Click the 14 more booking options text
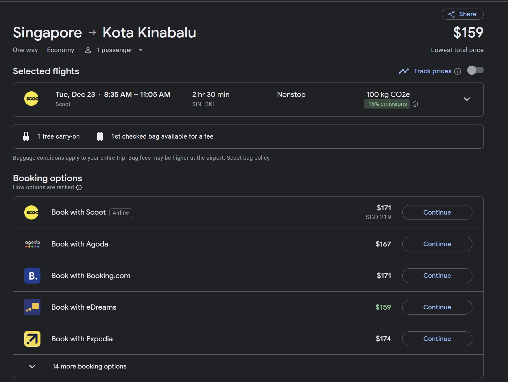 pyautogui.click(x=89, y=366)
